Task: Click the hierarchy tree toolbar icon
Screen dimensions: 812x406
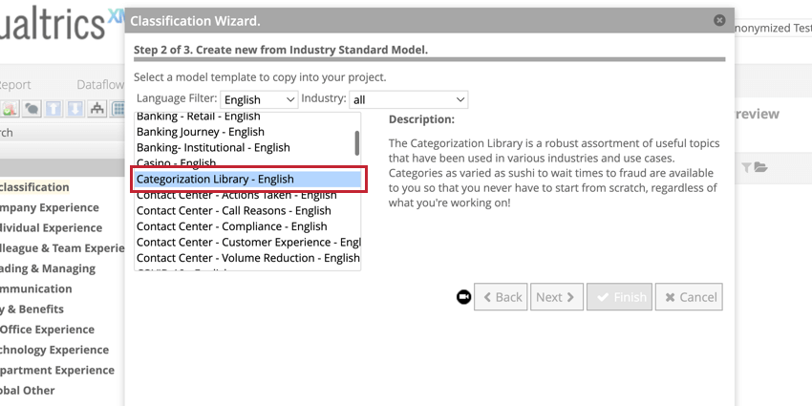Action: point(96,108)
